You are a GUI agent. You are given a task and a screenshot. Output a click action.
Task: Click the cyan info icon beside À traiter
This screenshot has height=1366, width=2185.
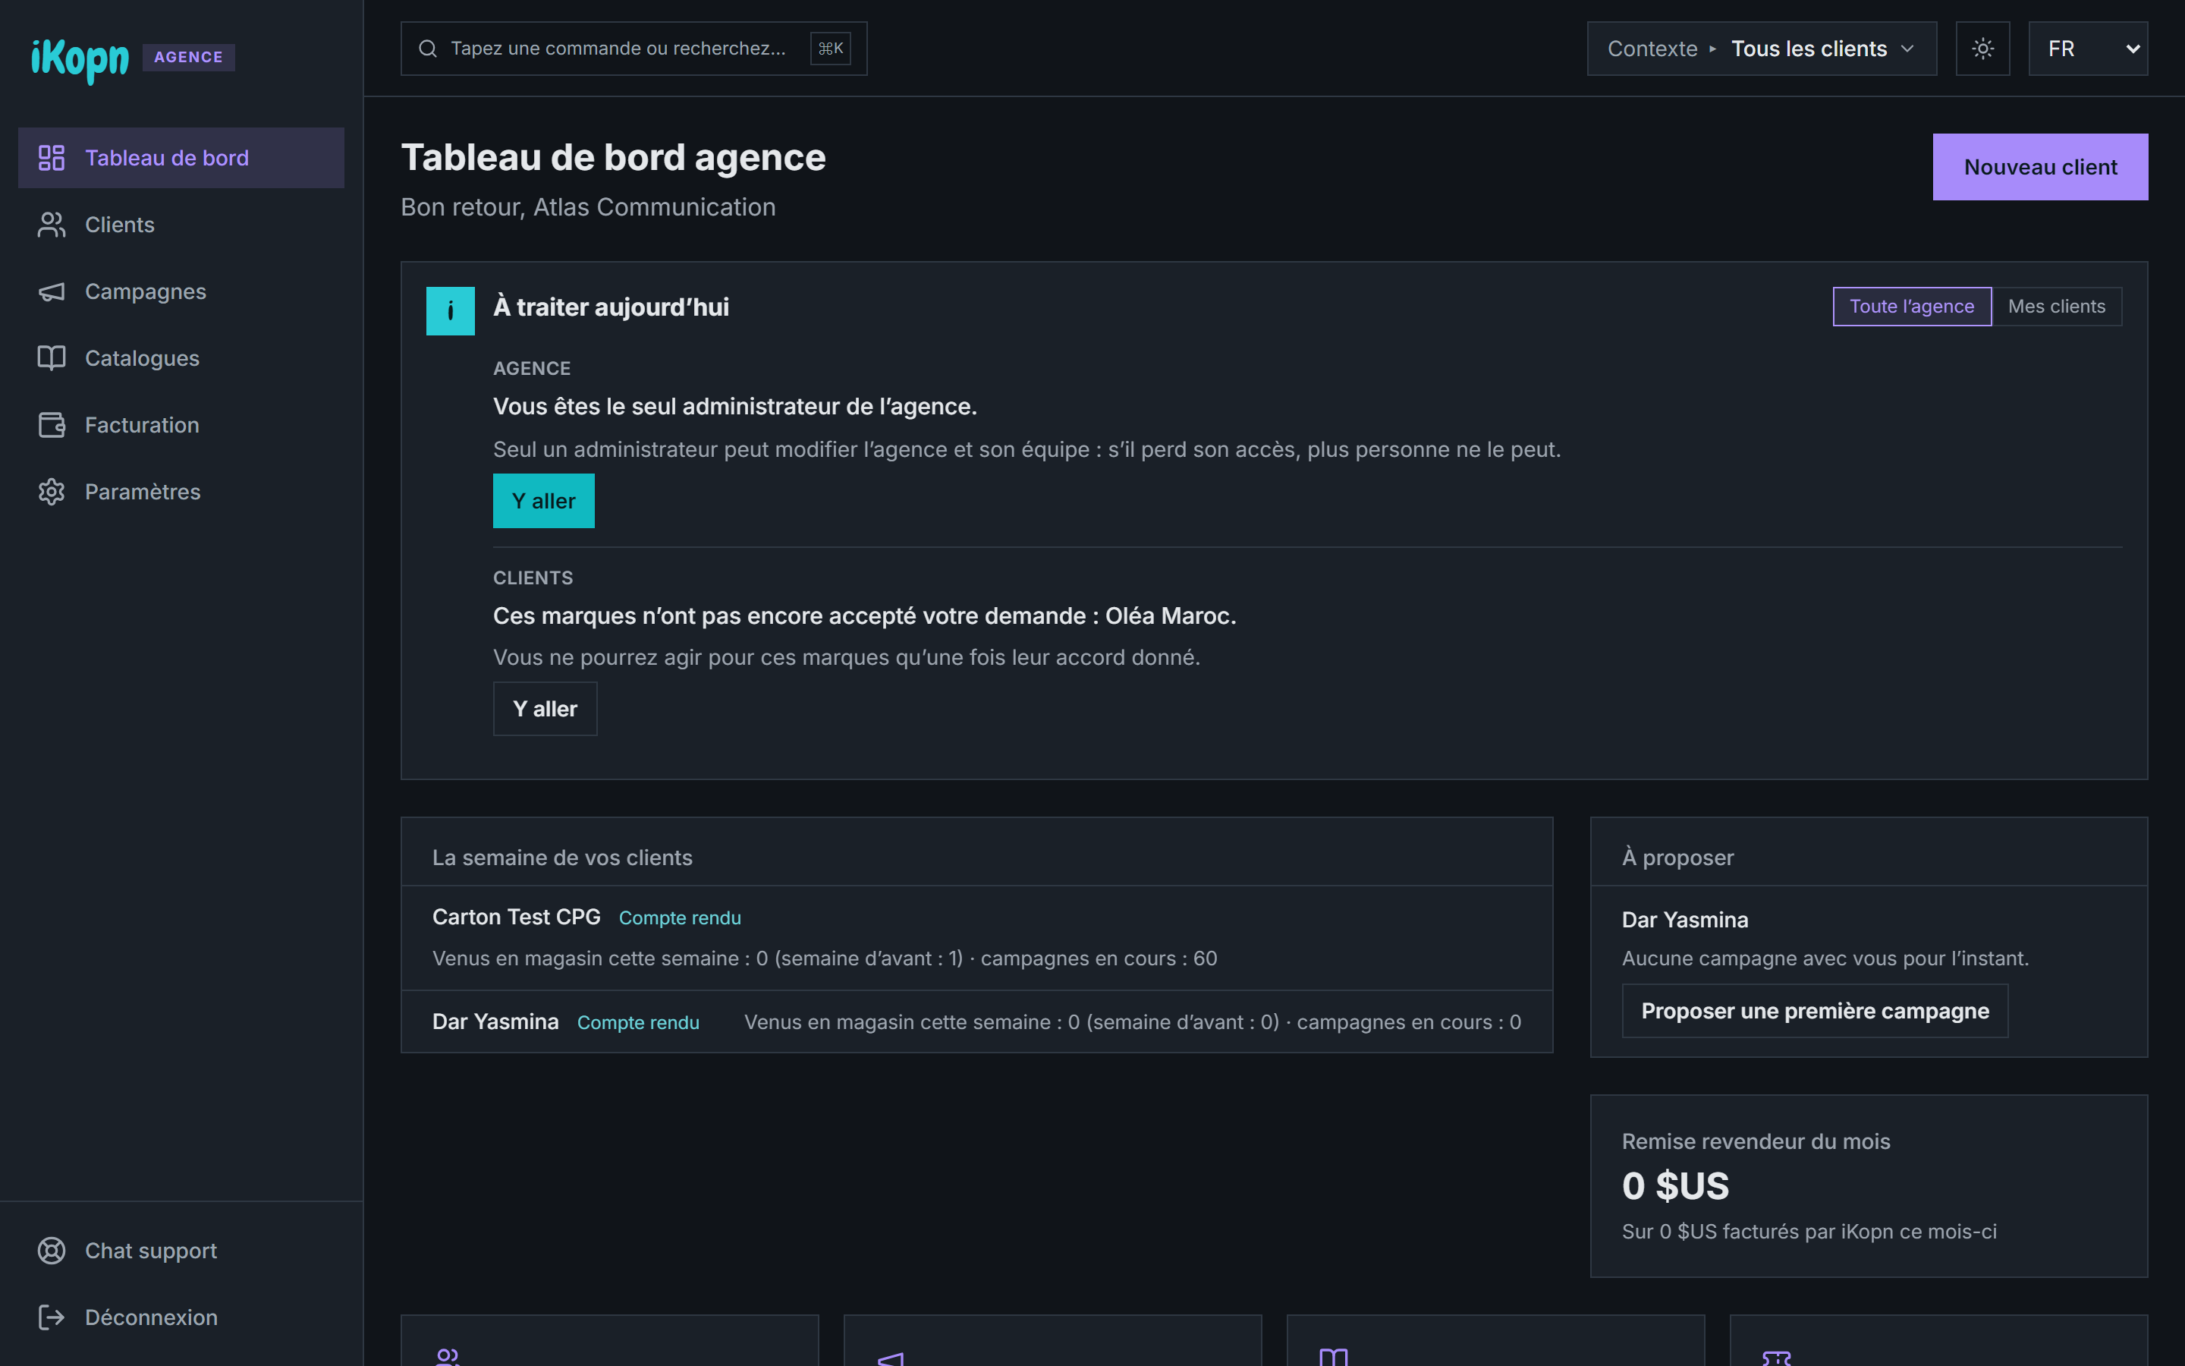451,311
